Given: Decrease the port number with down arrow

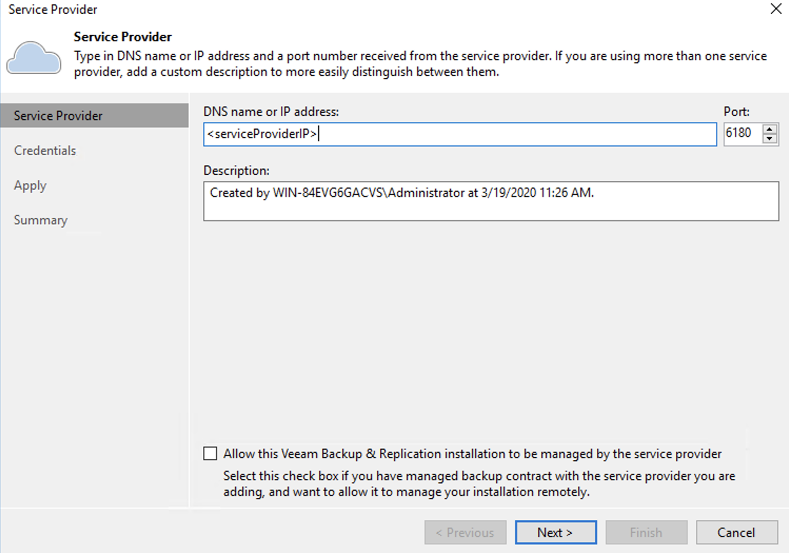Looking at the screenshot, I should click(x=770, y=139).
